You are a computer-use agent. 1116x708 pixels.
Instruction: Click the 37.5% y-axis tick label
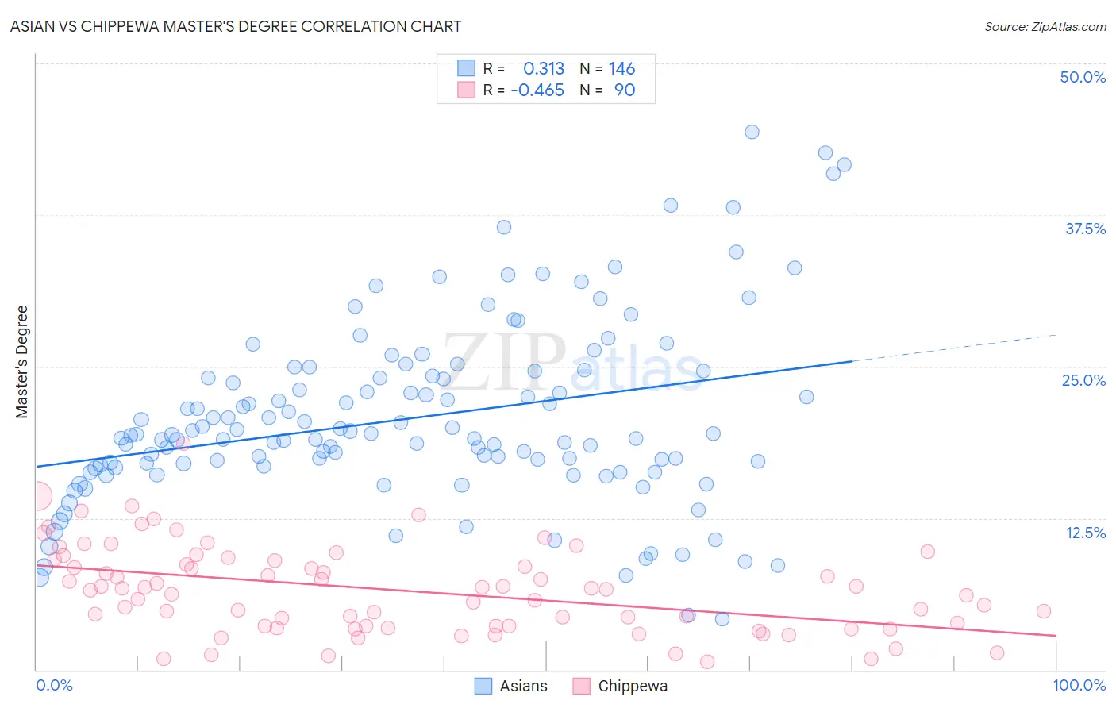point(1085,229)
